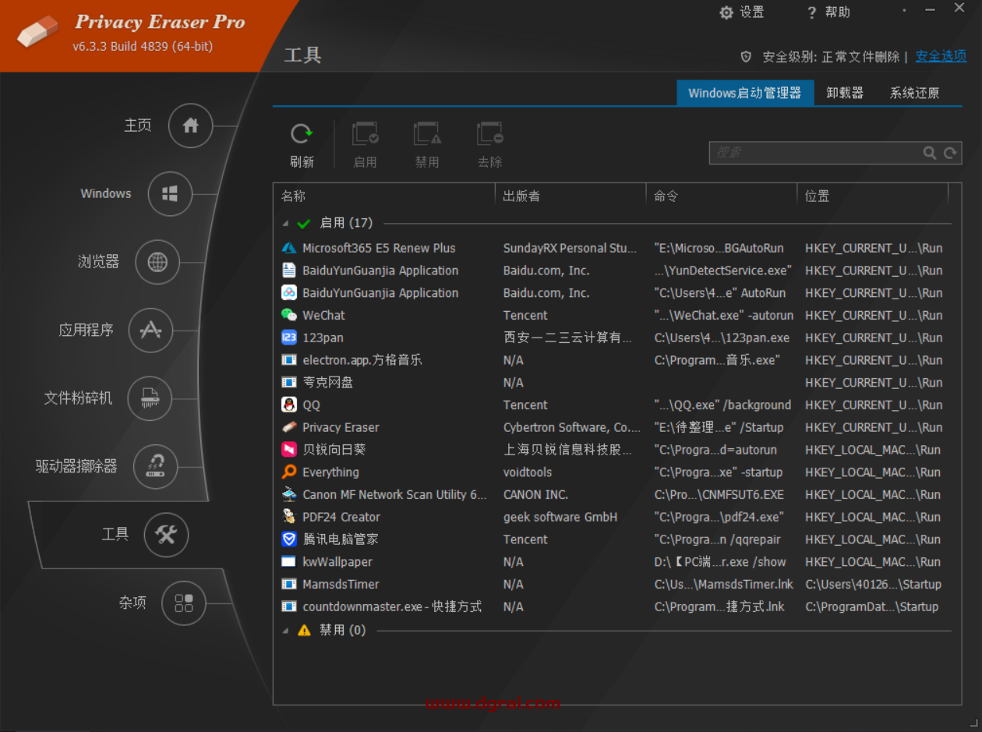Click the security level shield icon
The width and height of the screenshot is (982, 732).
746,57
